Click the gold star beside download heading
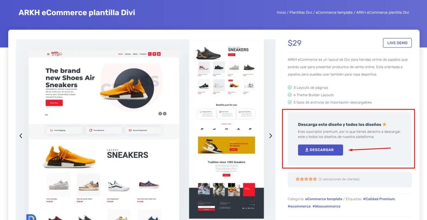Image resolution: width=427 pixels, height=220 pixels. [384, 124]
